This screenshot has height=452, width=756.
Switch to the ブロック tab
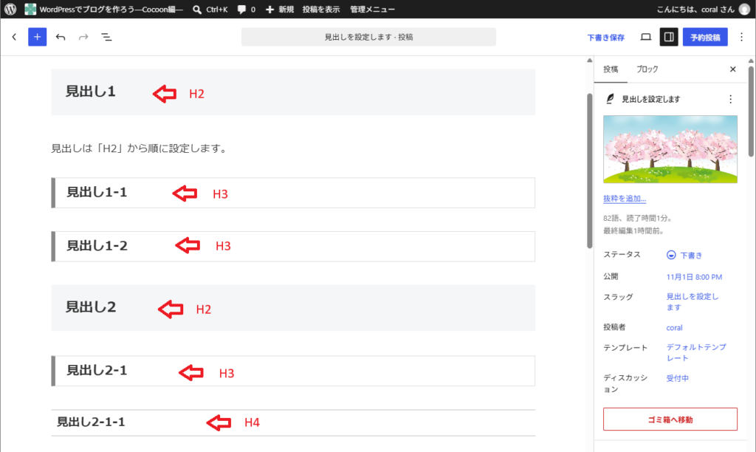tap(647, 69)
